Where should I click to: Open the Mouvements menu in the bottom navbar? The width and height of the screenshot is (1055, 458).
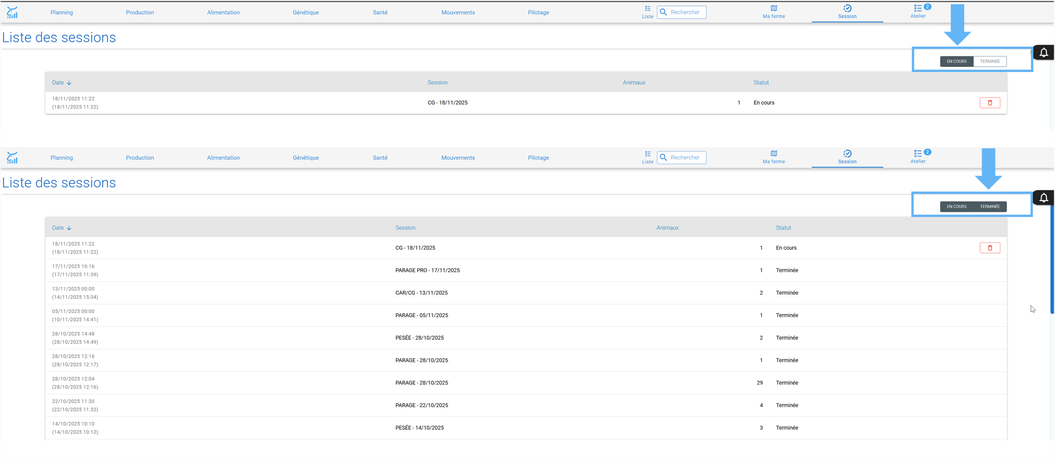click(458, 158)
